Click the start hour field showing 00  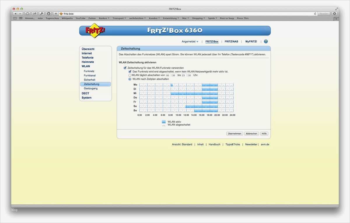(x=168, y=75)
